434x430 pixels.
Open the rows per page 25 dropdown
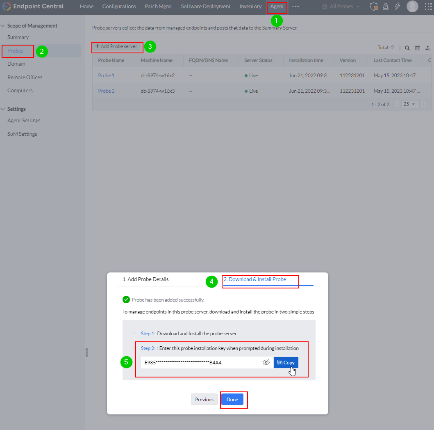point(410,104)
